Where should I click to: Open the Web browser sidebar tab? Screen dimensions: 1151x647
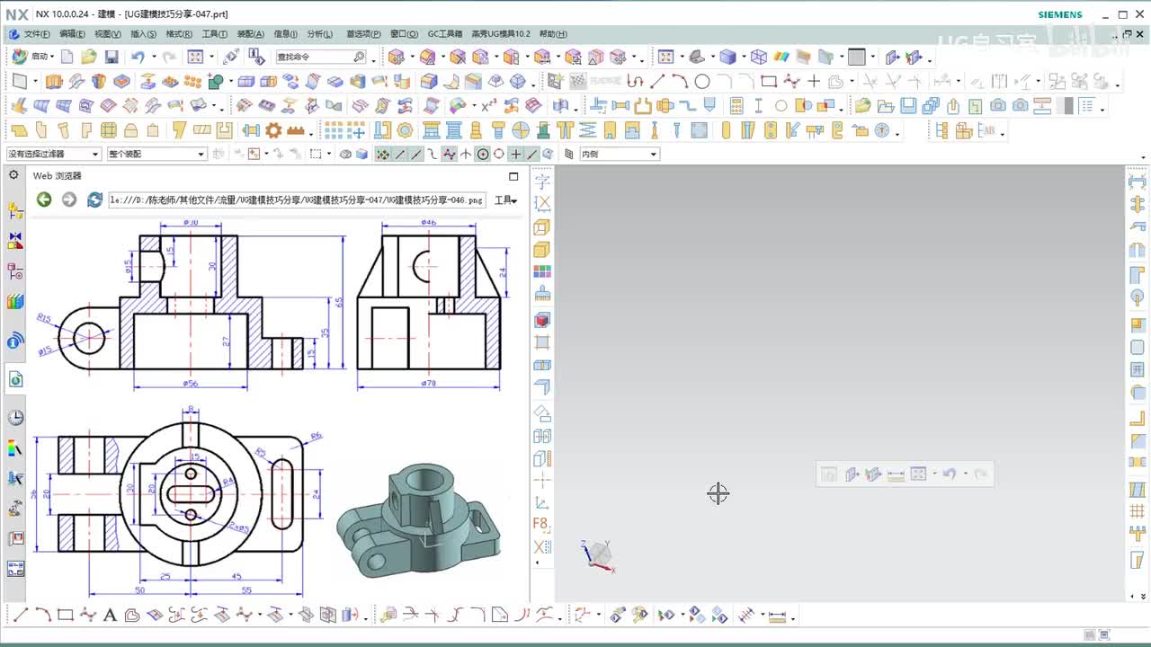[x=15, y=380]
